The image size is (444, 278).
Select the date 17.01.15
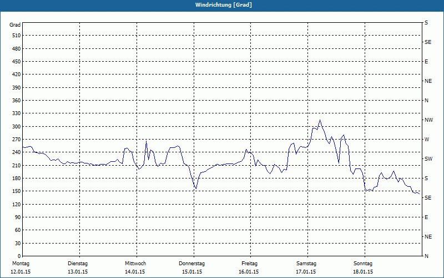pos(306,272)
